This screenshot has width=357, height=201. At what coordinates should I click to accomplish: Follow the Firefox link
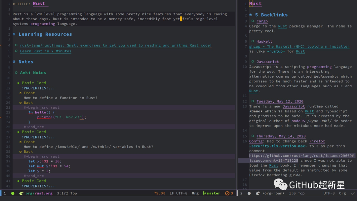[317, 141]
